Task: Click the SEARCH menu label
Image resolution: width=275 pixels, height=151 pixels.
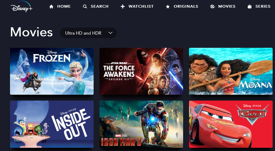Action: (99, 6)
